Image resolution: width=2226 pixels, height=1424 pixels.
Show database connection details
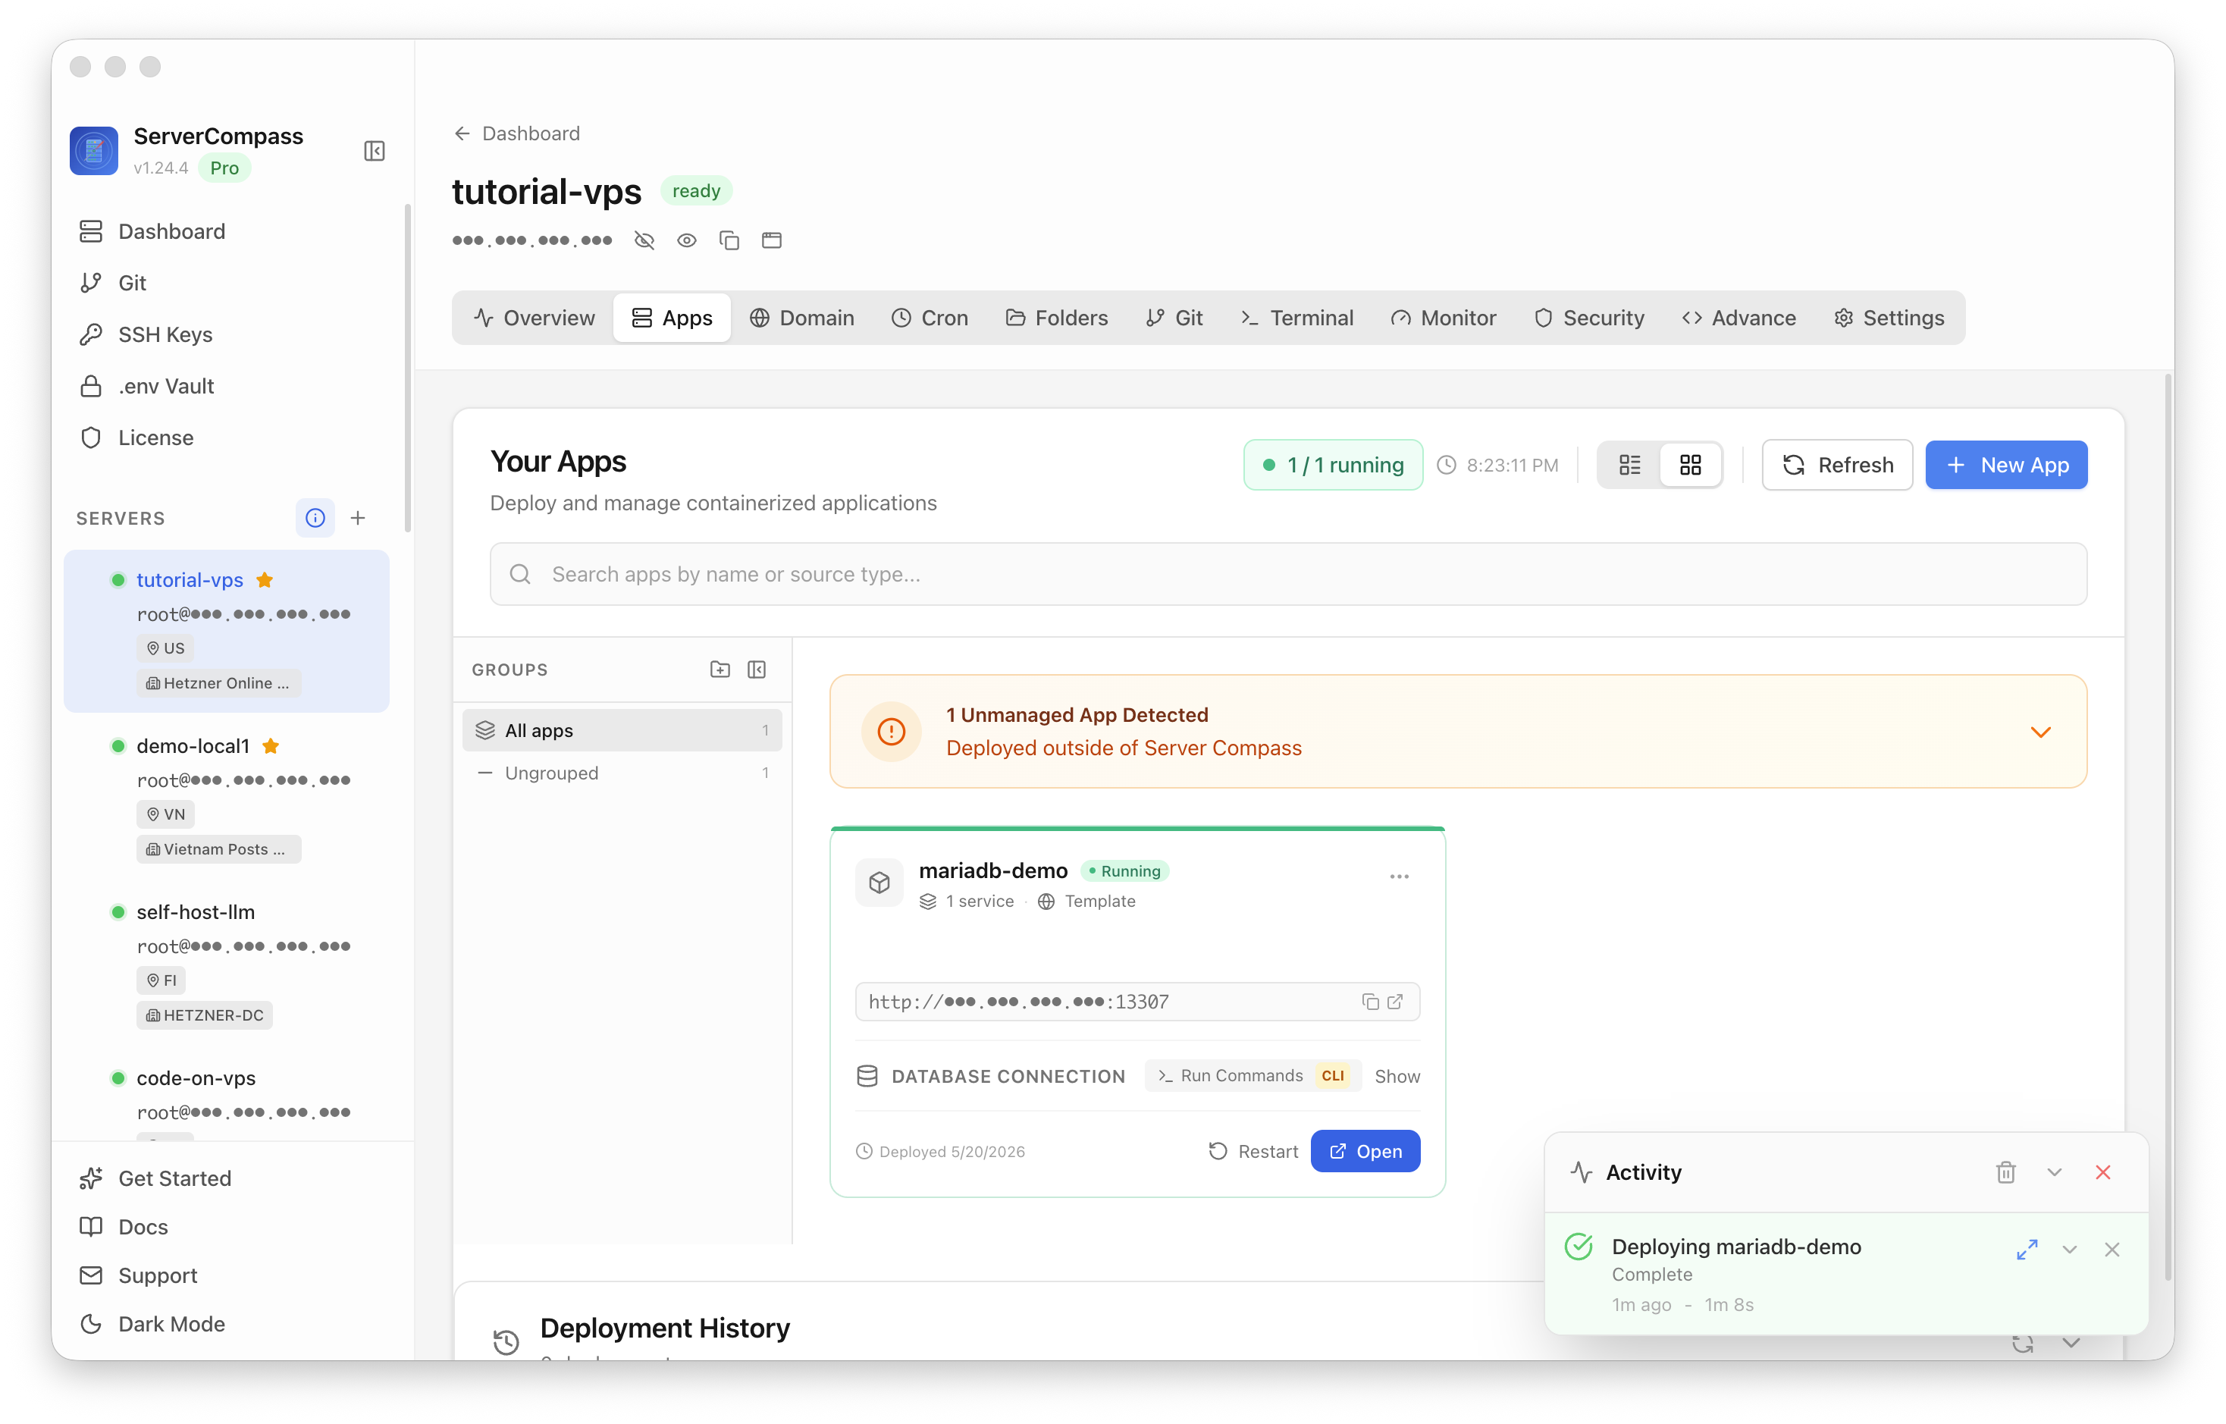pyautogui.click(x=1397, y=1076)
